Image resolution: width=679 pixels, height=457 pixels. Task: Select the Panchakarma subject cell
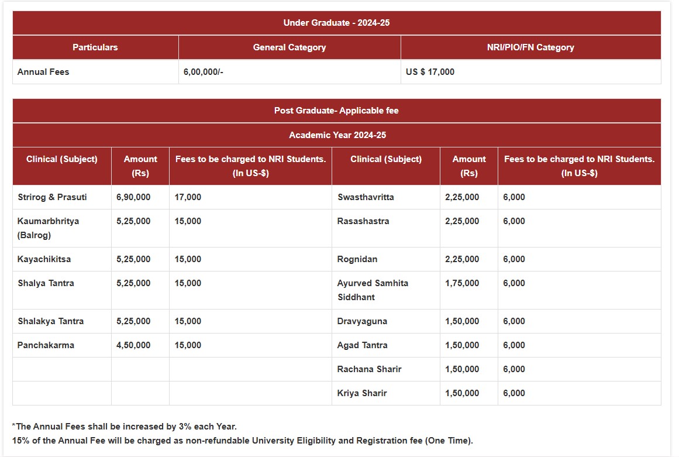(46, 345)
